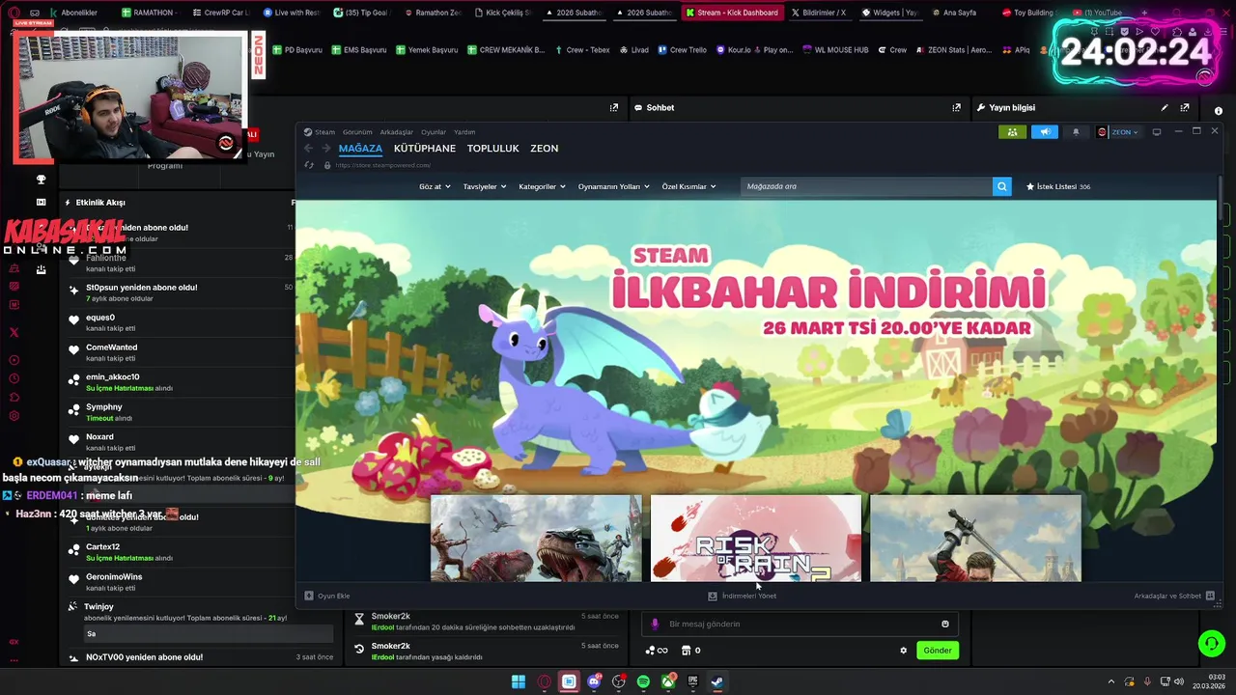
Task: Expand the Göz at dropdown
Action: (x=435, y=186)
